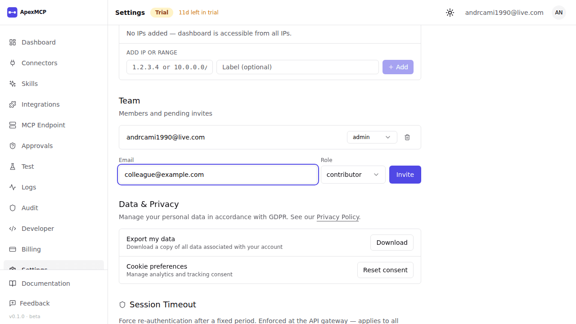Open the Privacy Policy link
The width and height of the screenshot is (576, 324).
[x=338, y=217]
